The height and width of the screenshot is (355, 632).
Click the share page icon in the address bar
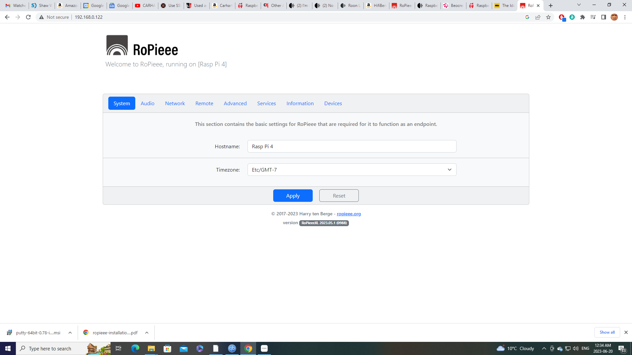(538, 17)
